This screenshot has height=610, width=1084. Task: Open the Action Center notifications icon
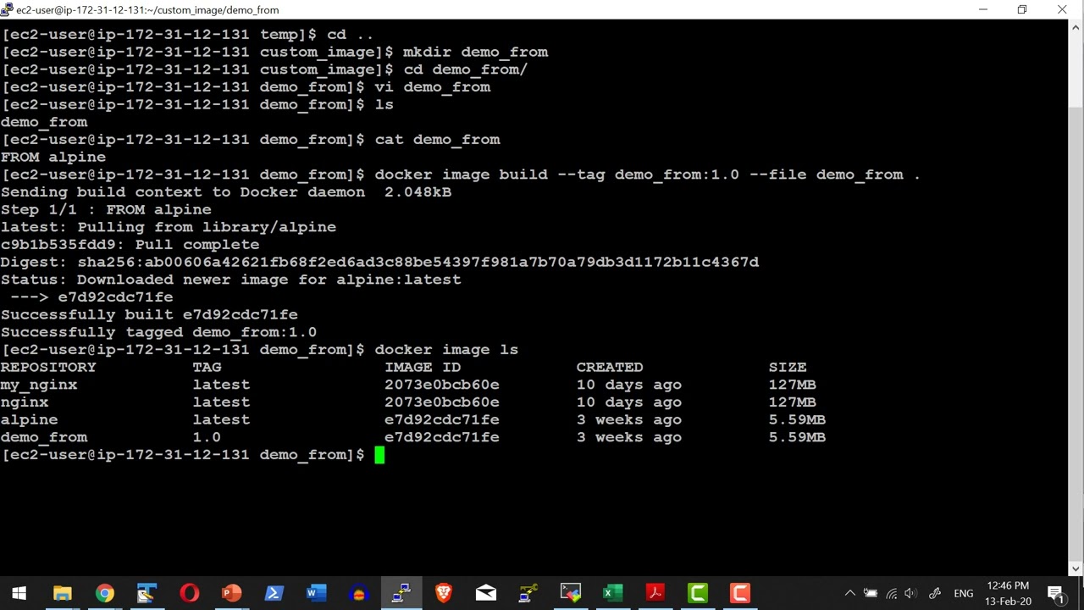click(1055, 593)
